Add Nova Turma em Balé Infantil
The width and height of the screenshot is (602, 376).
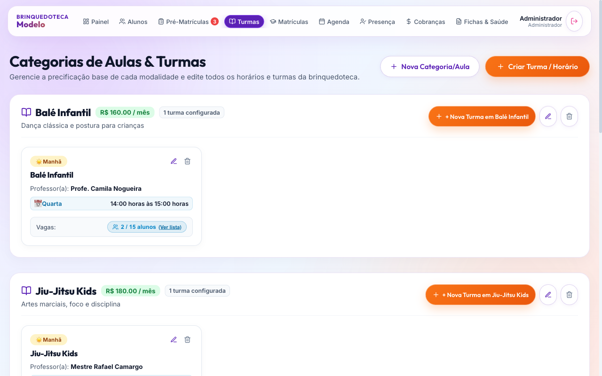pos(482,117)
